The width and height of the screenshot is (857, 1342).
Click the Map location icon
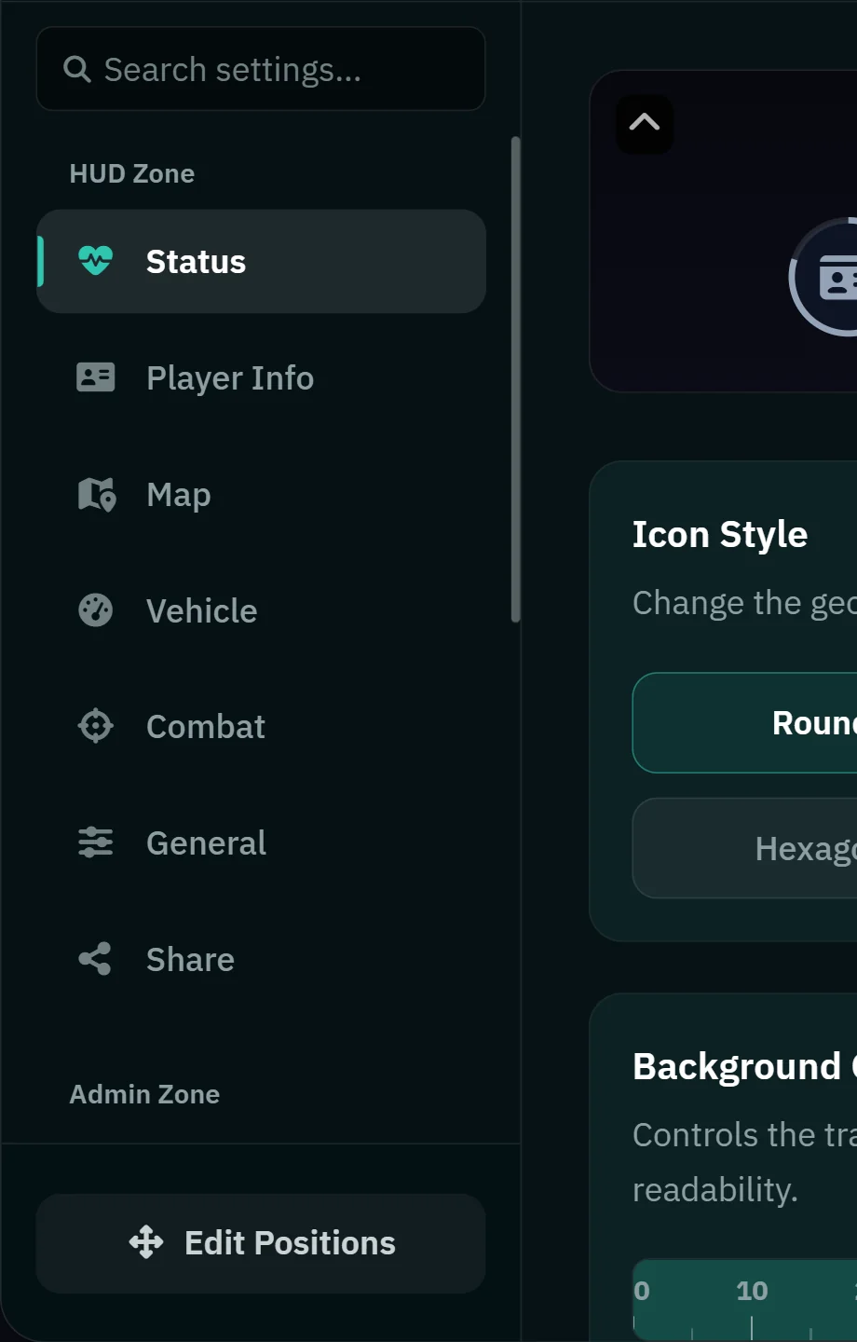pos(96,494)
